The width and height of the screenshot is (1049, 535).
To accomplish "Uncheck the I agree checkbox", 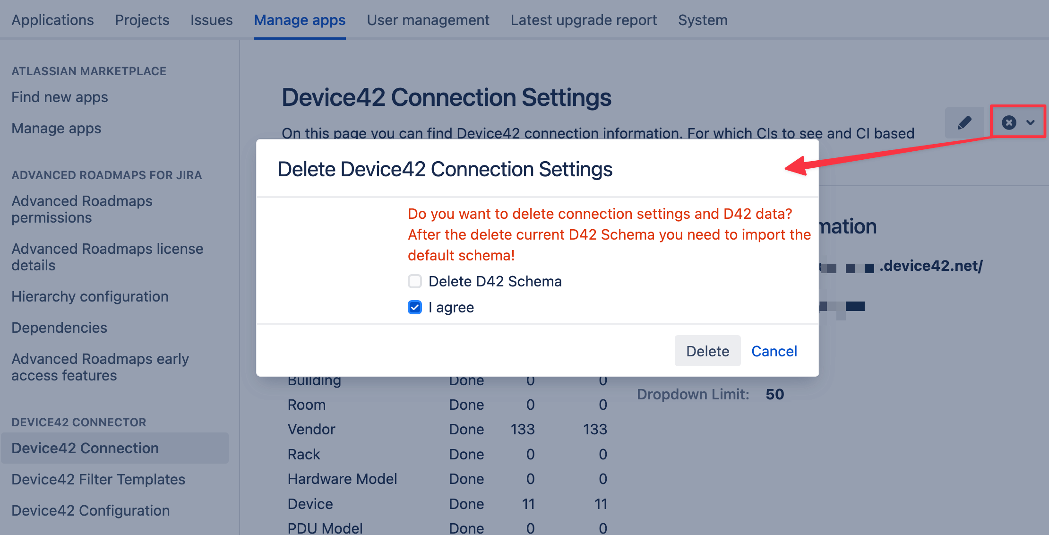I will pyautogui.click(x=414, y=307).
